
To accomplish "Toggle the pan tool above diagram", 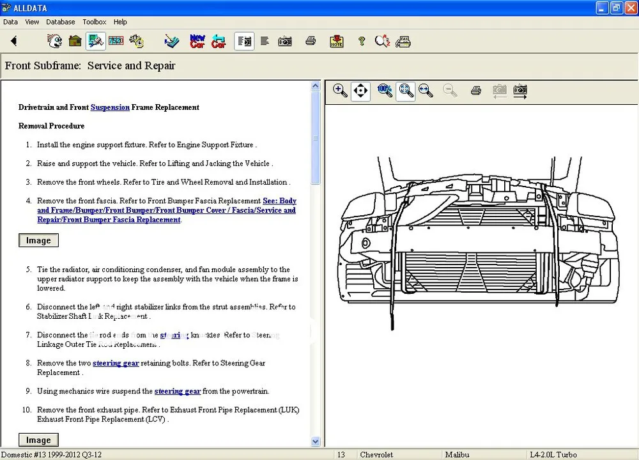I will (360, 91).
